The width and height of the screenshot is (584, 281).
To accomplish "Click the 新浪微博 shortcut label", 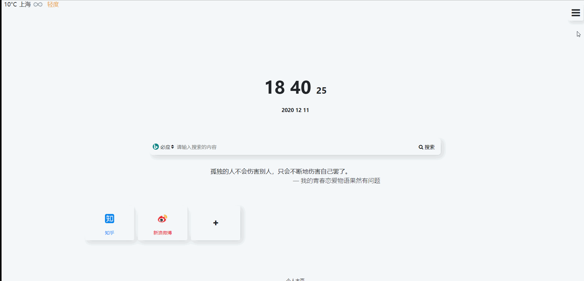I will pyautogui.click(x=163, y=233).
